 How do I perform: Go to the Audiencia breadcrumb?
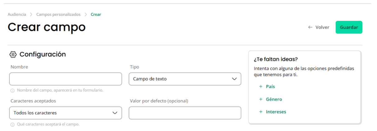pyautogui.click(x=17, y=14)
